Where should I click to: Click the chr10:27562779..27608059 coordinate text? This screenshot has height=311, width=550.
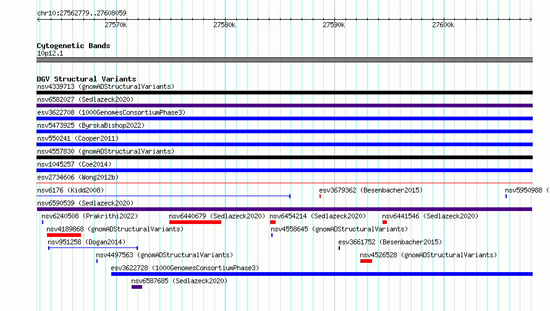82,13
